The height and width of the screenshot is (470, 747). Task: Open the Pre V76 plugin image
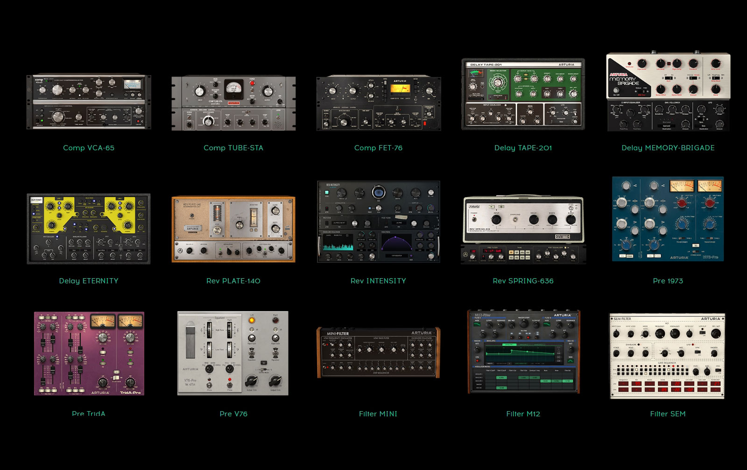tap(233, 353)
